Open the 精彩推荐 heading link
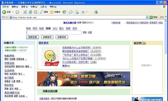168x101 pixels. tap(44, 43)
